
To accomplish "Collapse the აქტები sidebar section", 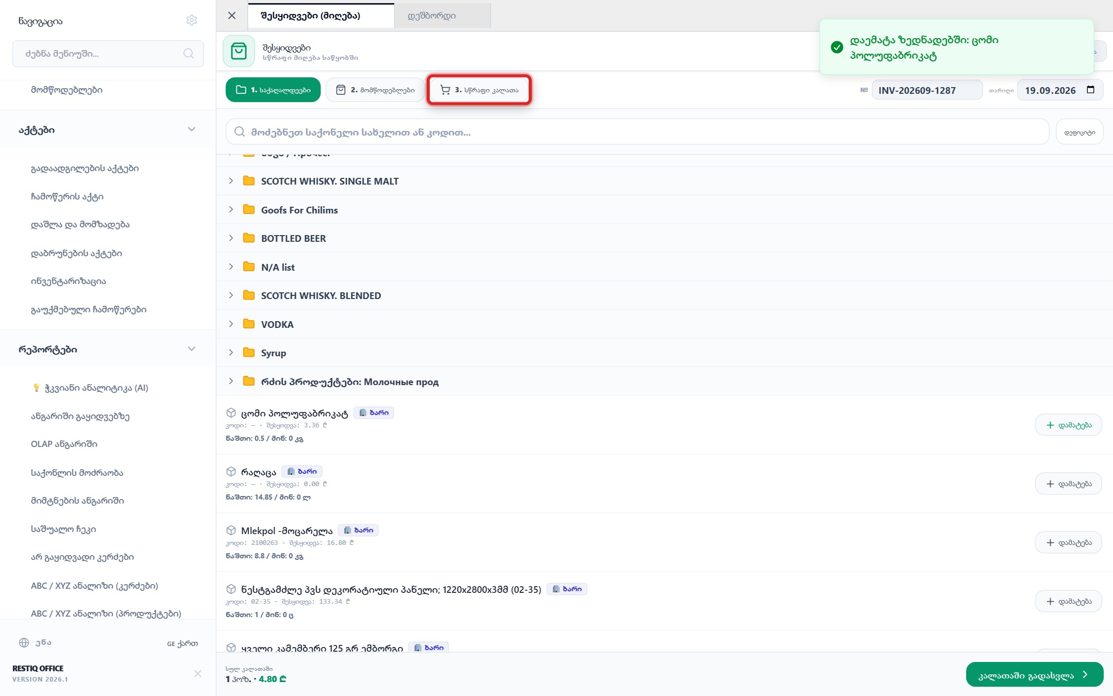I will click(192, 129).
